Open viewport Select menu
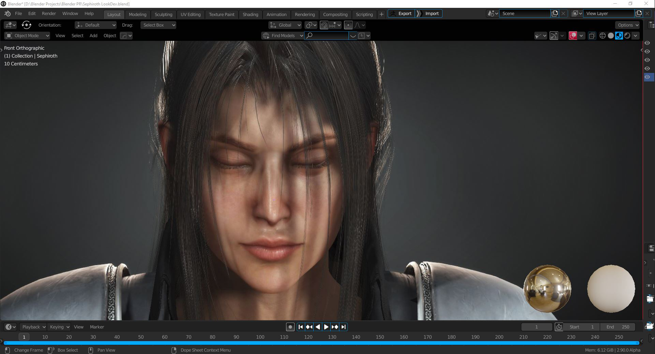The height and width of the screenshot is (354, 655). 77,35
